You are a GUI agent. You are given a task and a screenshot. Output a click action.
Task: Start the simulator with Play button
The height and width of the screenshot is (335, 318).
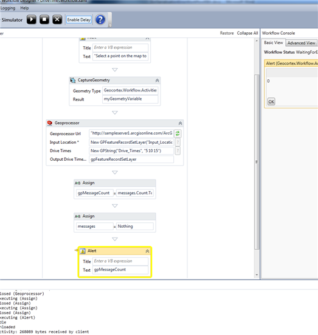[32, 19]
